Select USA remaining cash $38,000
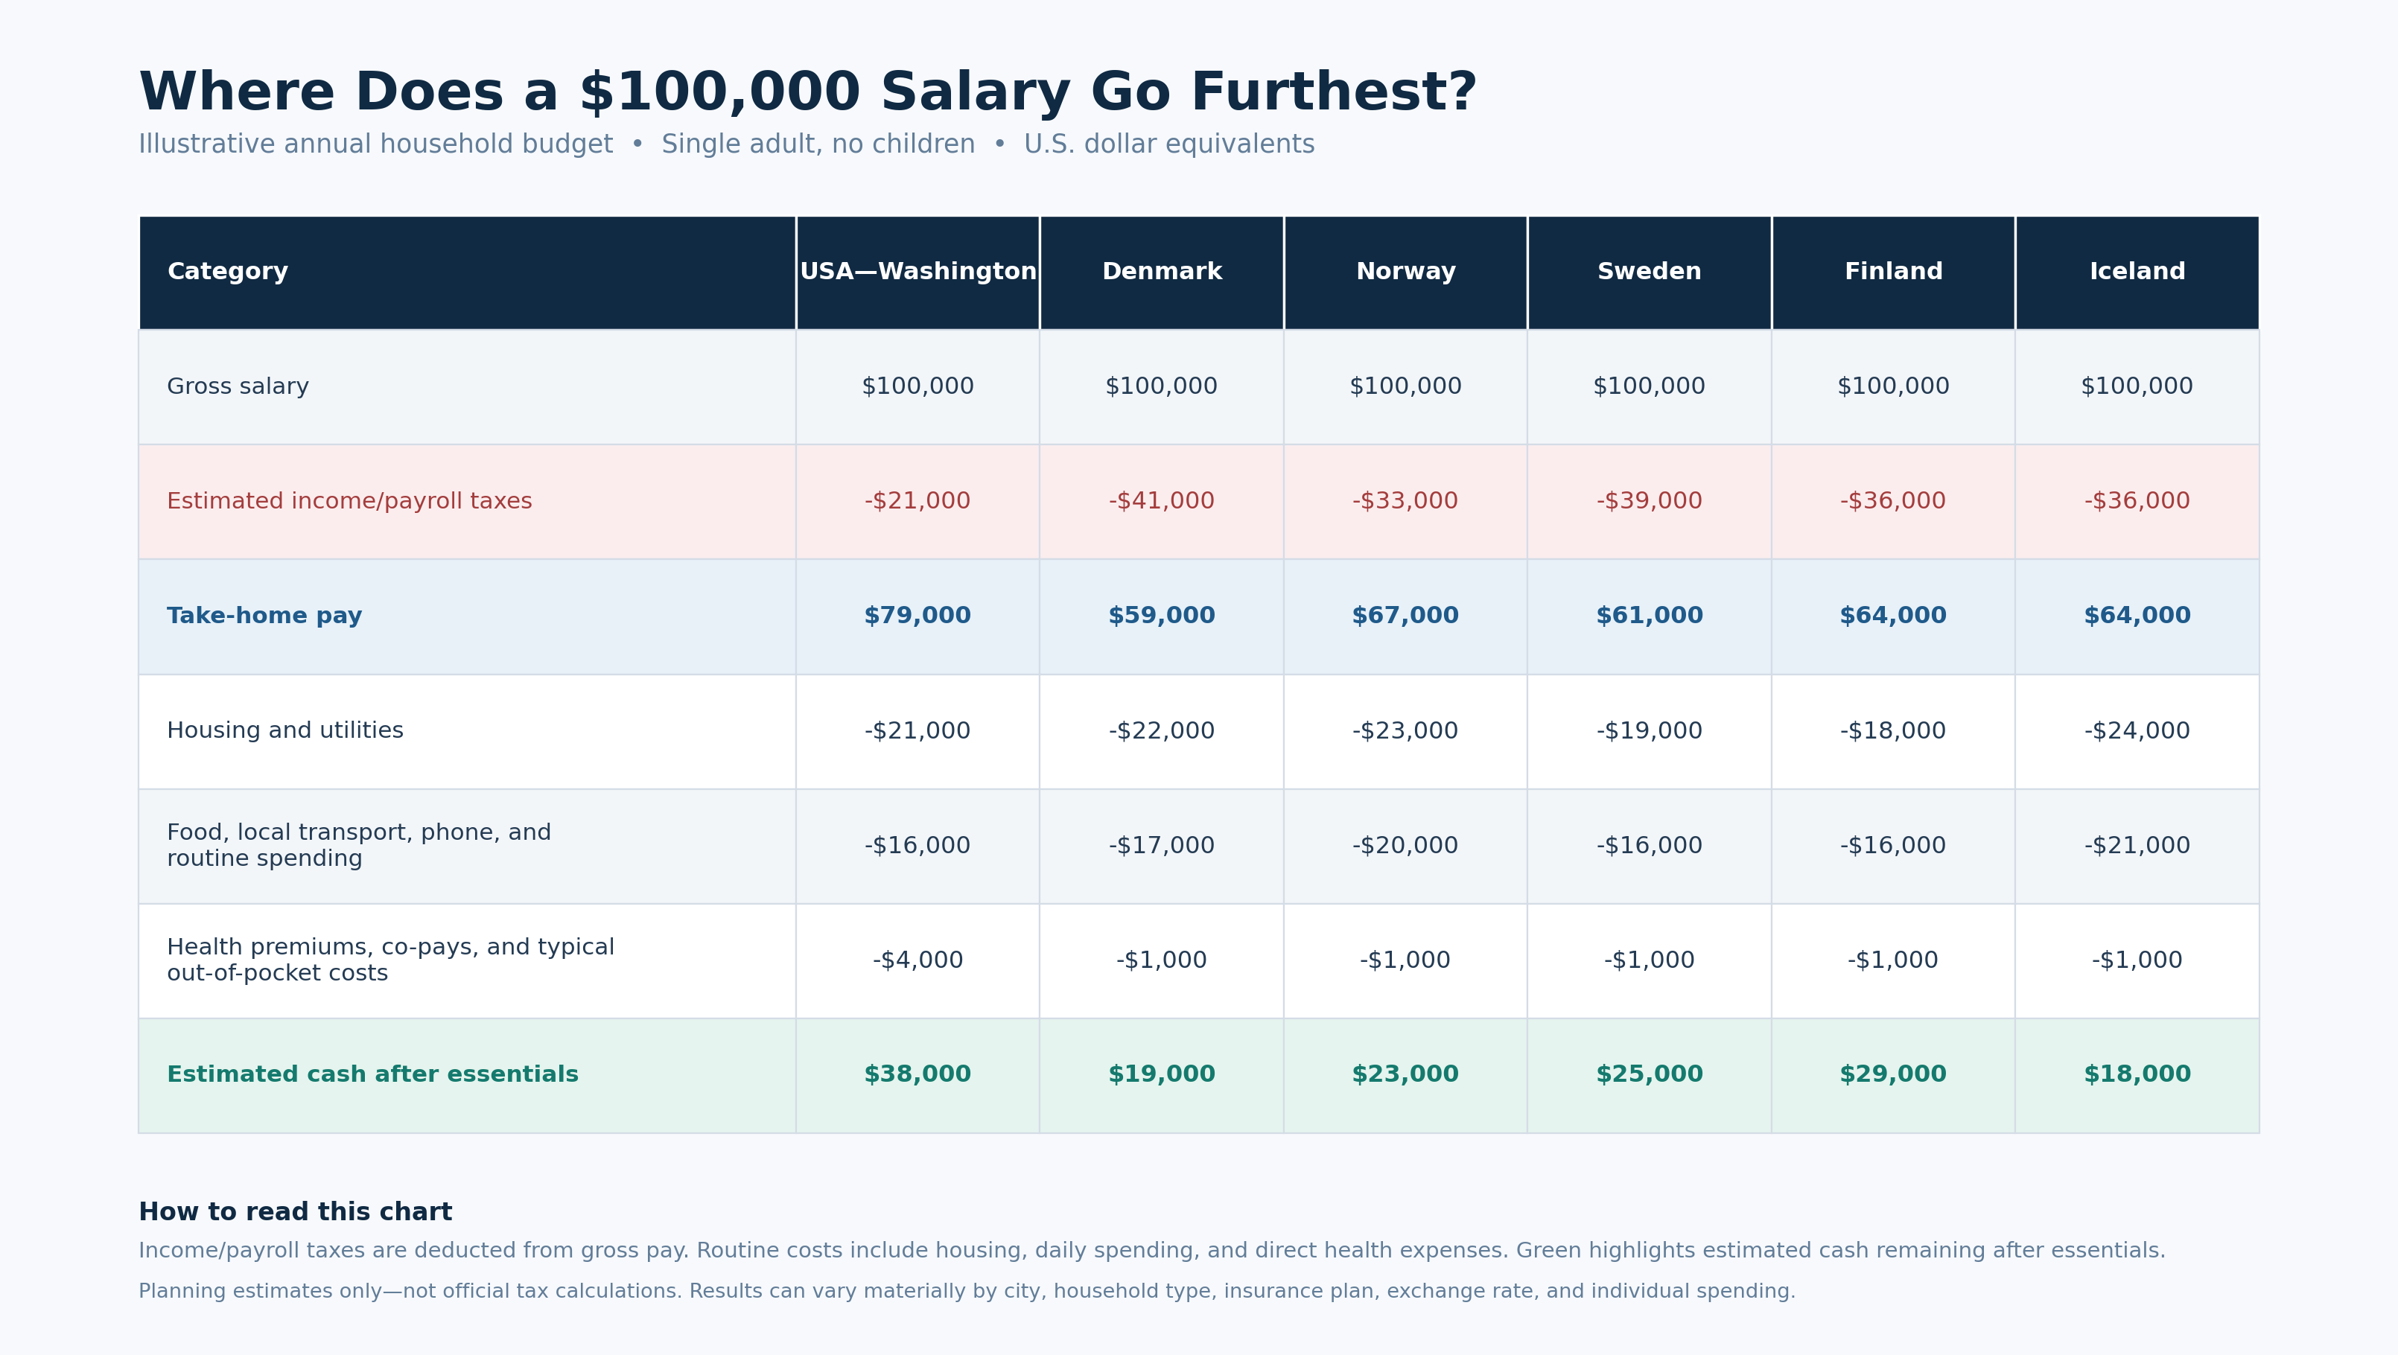Image resolution: width=2398 pixels, height=1355 pixels. coord(917,1074)
